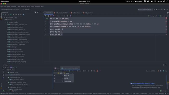169x95 pixels.
Task: Hide the Services panel with minimize dash
Action: pyautogui.click(x=166, y=65)
